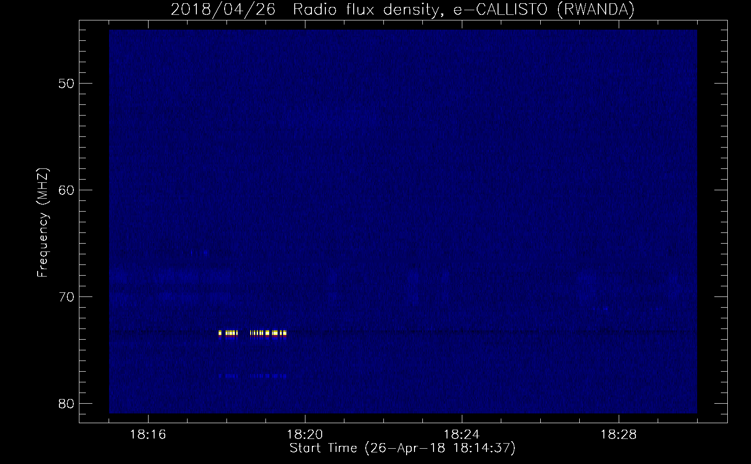Click the 'Frequency (MHZ)' axis label
The width and height of the screenshot is (751, 464).
tap(43, 223)
